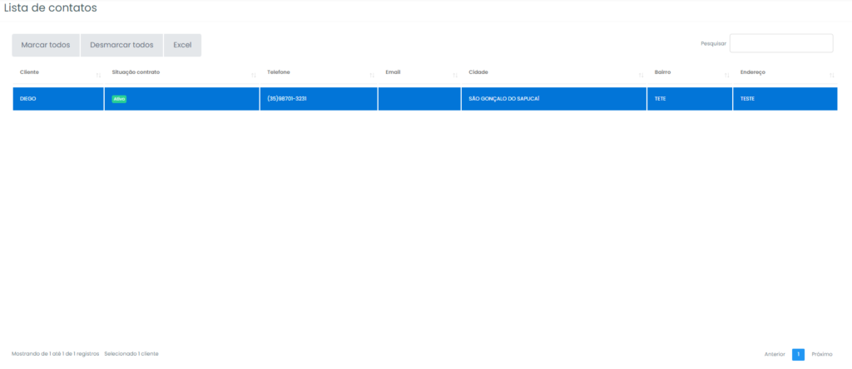Viewport: 852px width, 369px height.
Task: Click the Telefone column header text
Action: [278, 72]
